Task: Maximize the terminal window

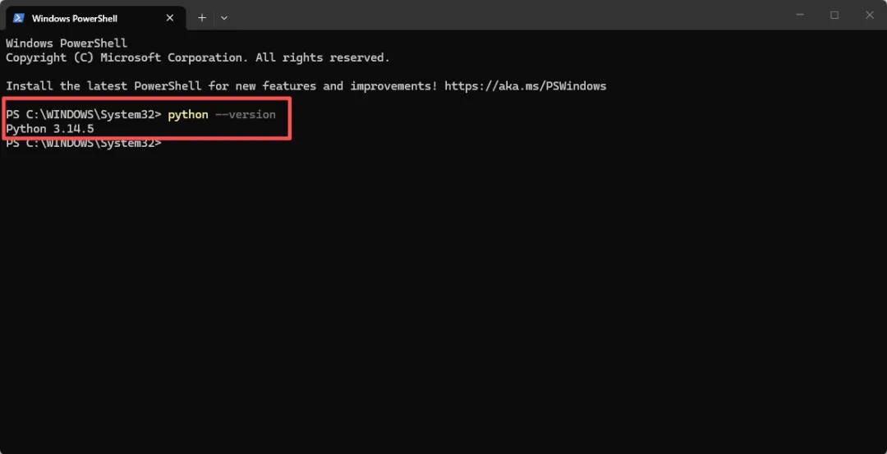Action: (834, 16)
